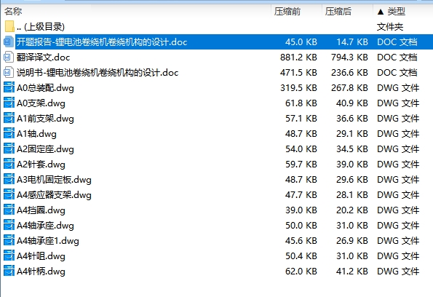Select the file A4针咀.dwg

tap(41, 256)
